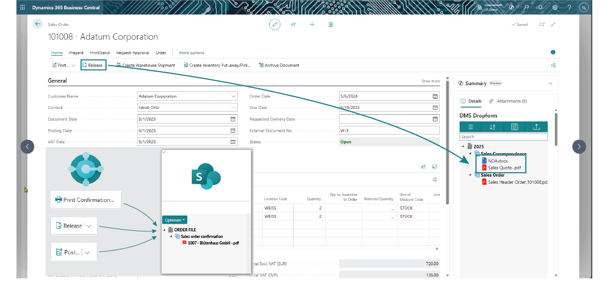
Task: Open page in new window icon
Action: tap(542, 25)
